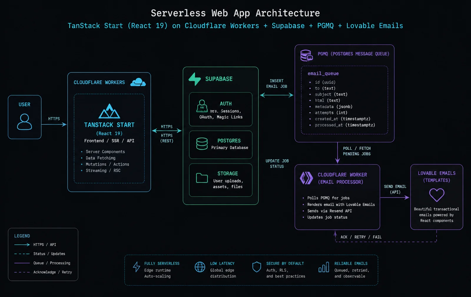471x297 pixels.
Task: Click the ACK / RETRY / FAIL label
Action: (x=361, y=237)
